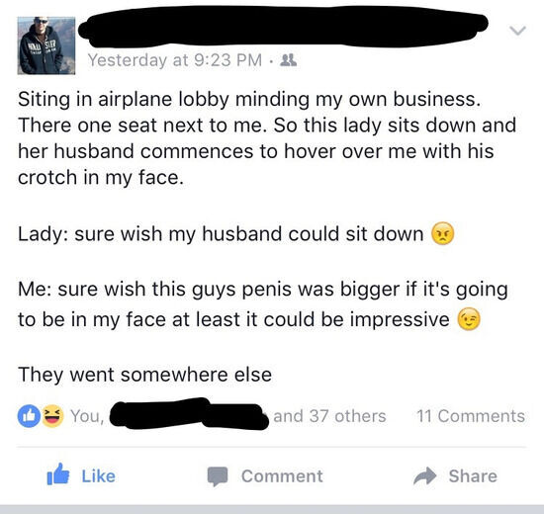Click the 'Yesterday at 9:23 PM' timestamp

[175, 60]
